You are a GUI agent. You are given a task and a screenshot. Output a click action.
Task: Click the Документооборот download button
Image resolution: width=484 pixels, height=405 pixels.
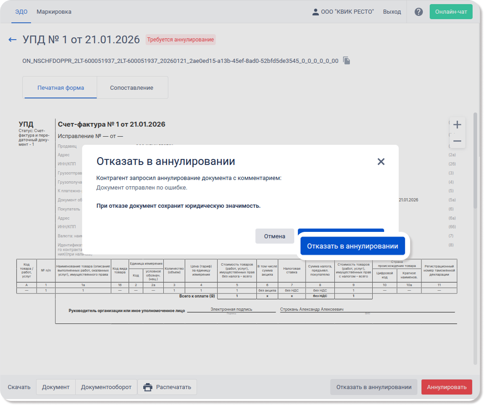click(106, 387)
